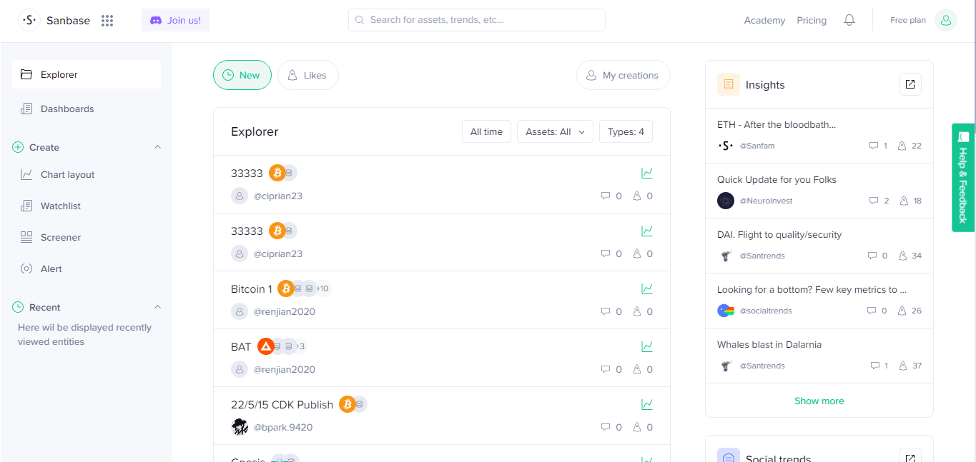This screenshot has height=462, width=976.
Task: Open the Assets: All dropdown
Action: click(555, 131)
